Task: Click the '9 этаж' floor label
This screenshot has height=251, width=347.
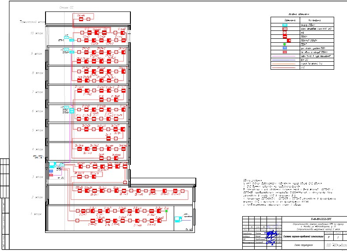Action: (x=37, y=53)
